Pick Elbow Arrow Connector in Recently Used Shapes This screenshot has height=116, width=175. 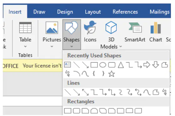point(138,65)
